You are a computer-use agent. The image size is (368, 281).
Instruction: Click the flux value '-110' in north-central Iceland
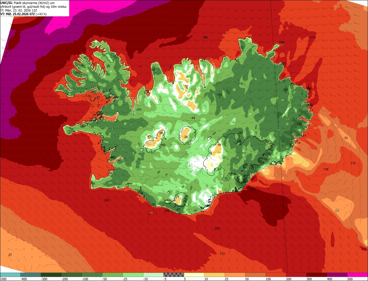(219, 95)
